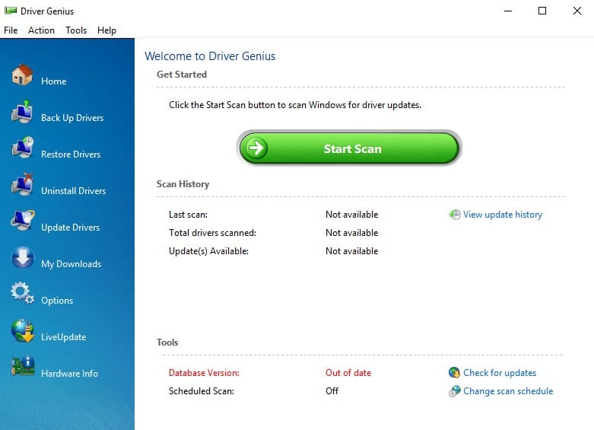Click the red Out of date status

(x=348, y=373)
